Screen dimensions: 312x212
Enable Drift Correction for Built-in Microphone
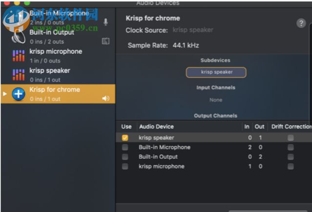pyautogui.click(x=291, y=147)
